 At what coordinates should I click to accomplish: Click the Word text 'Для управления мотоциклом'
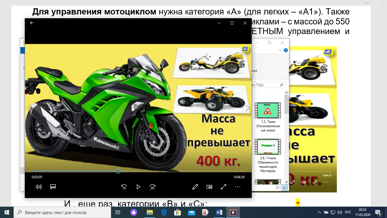(94, 12)
